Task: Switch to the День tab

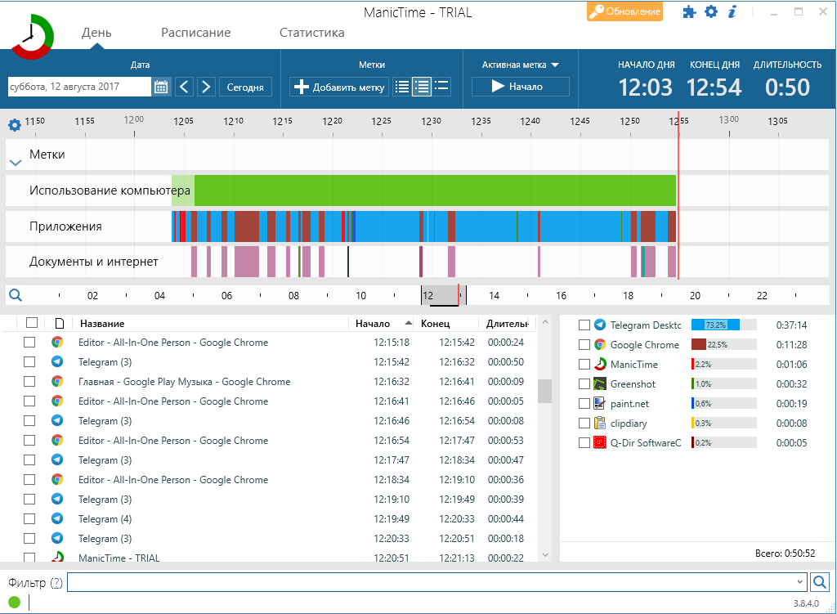Action: (96, 33)
